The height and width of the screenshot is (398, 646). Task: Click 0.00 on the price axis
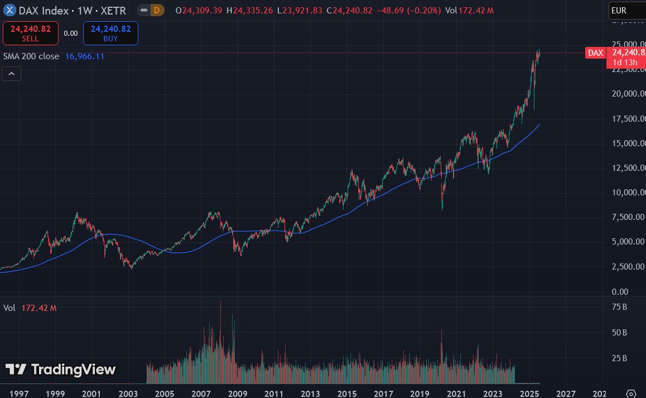pyautogui.click(x=620, y=292)
